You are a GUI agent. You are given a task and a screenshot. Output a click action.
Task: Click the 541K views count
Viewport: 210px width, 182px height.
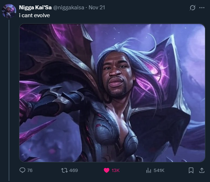click(x=159, y=171)
